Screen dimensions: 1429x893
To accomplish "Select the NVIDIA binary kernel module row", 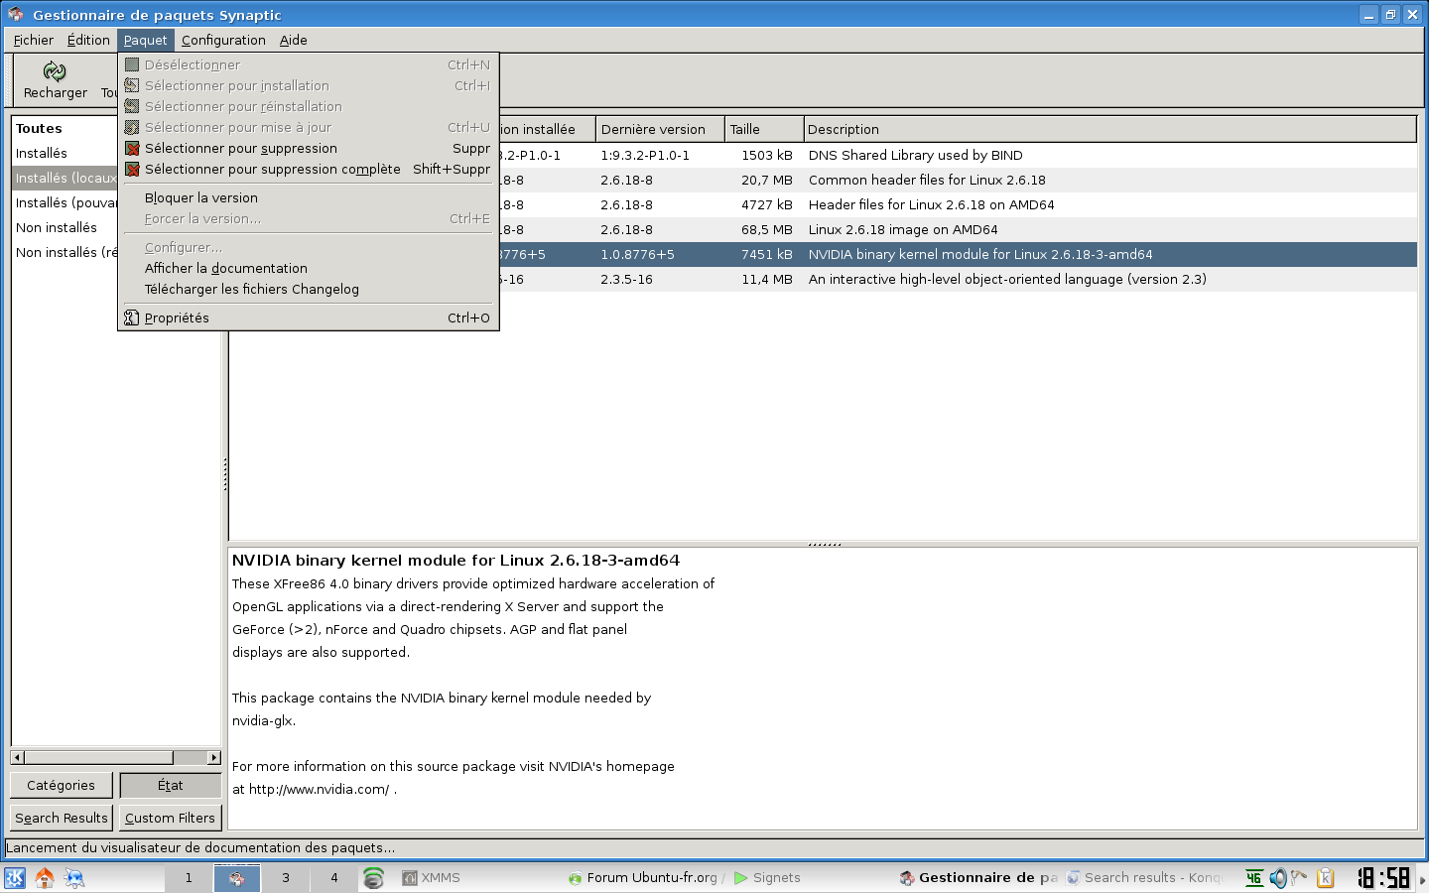I will pyautogui.click(x=958, y=254).
